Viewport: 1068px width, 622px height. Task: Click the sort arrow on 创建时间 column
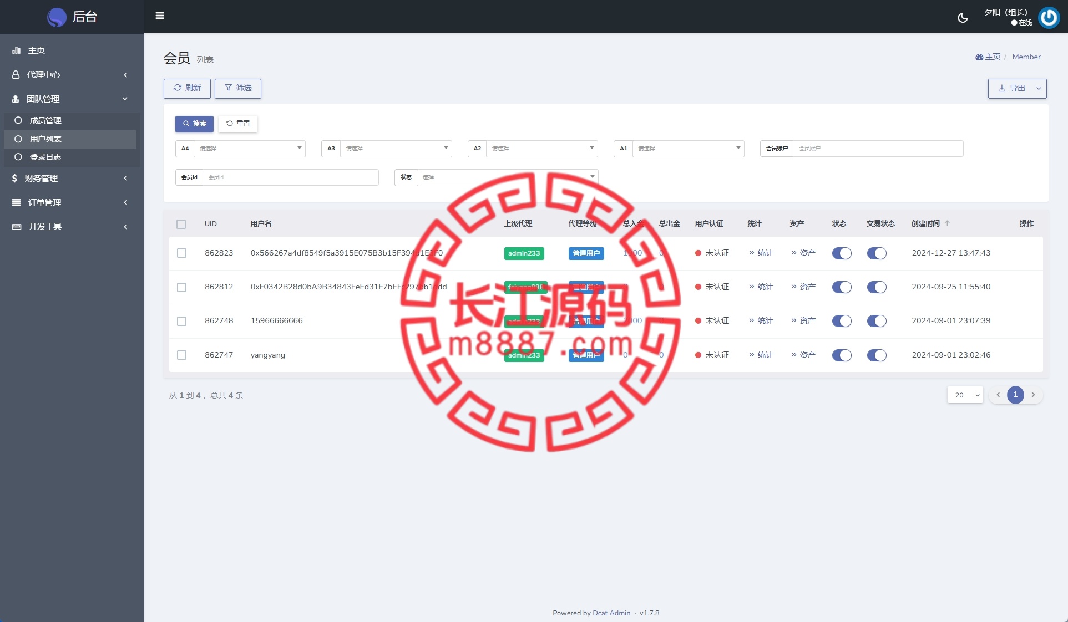point(947,223)
